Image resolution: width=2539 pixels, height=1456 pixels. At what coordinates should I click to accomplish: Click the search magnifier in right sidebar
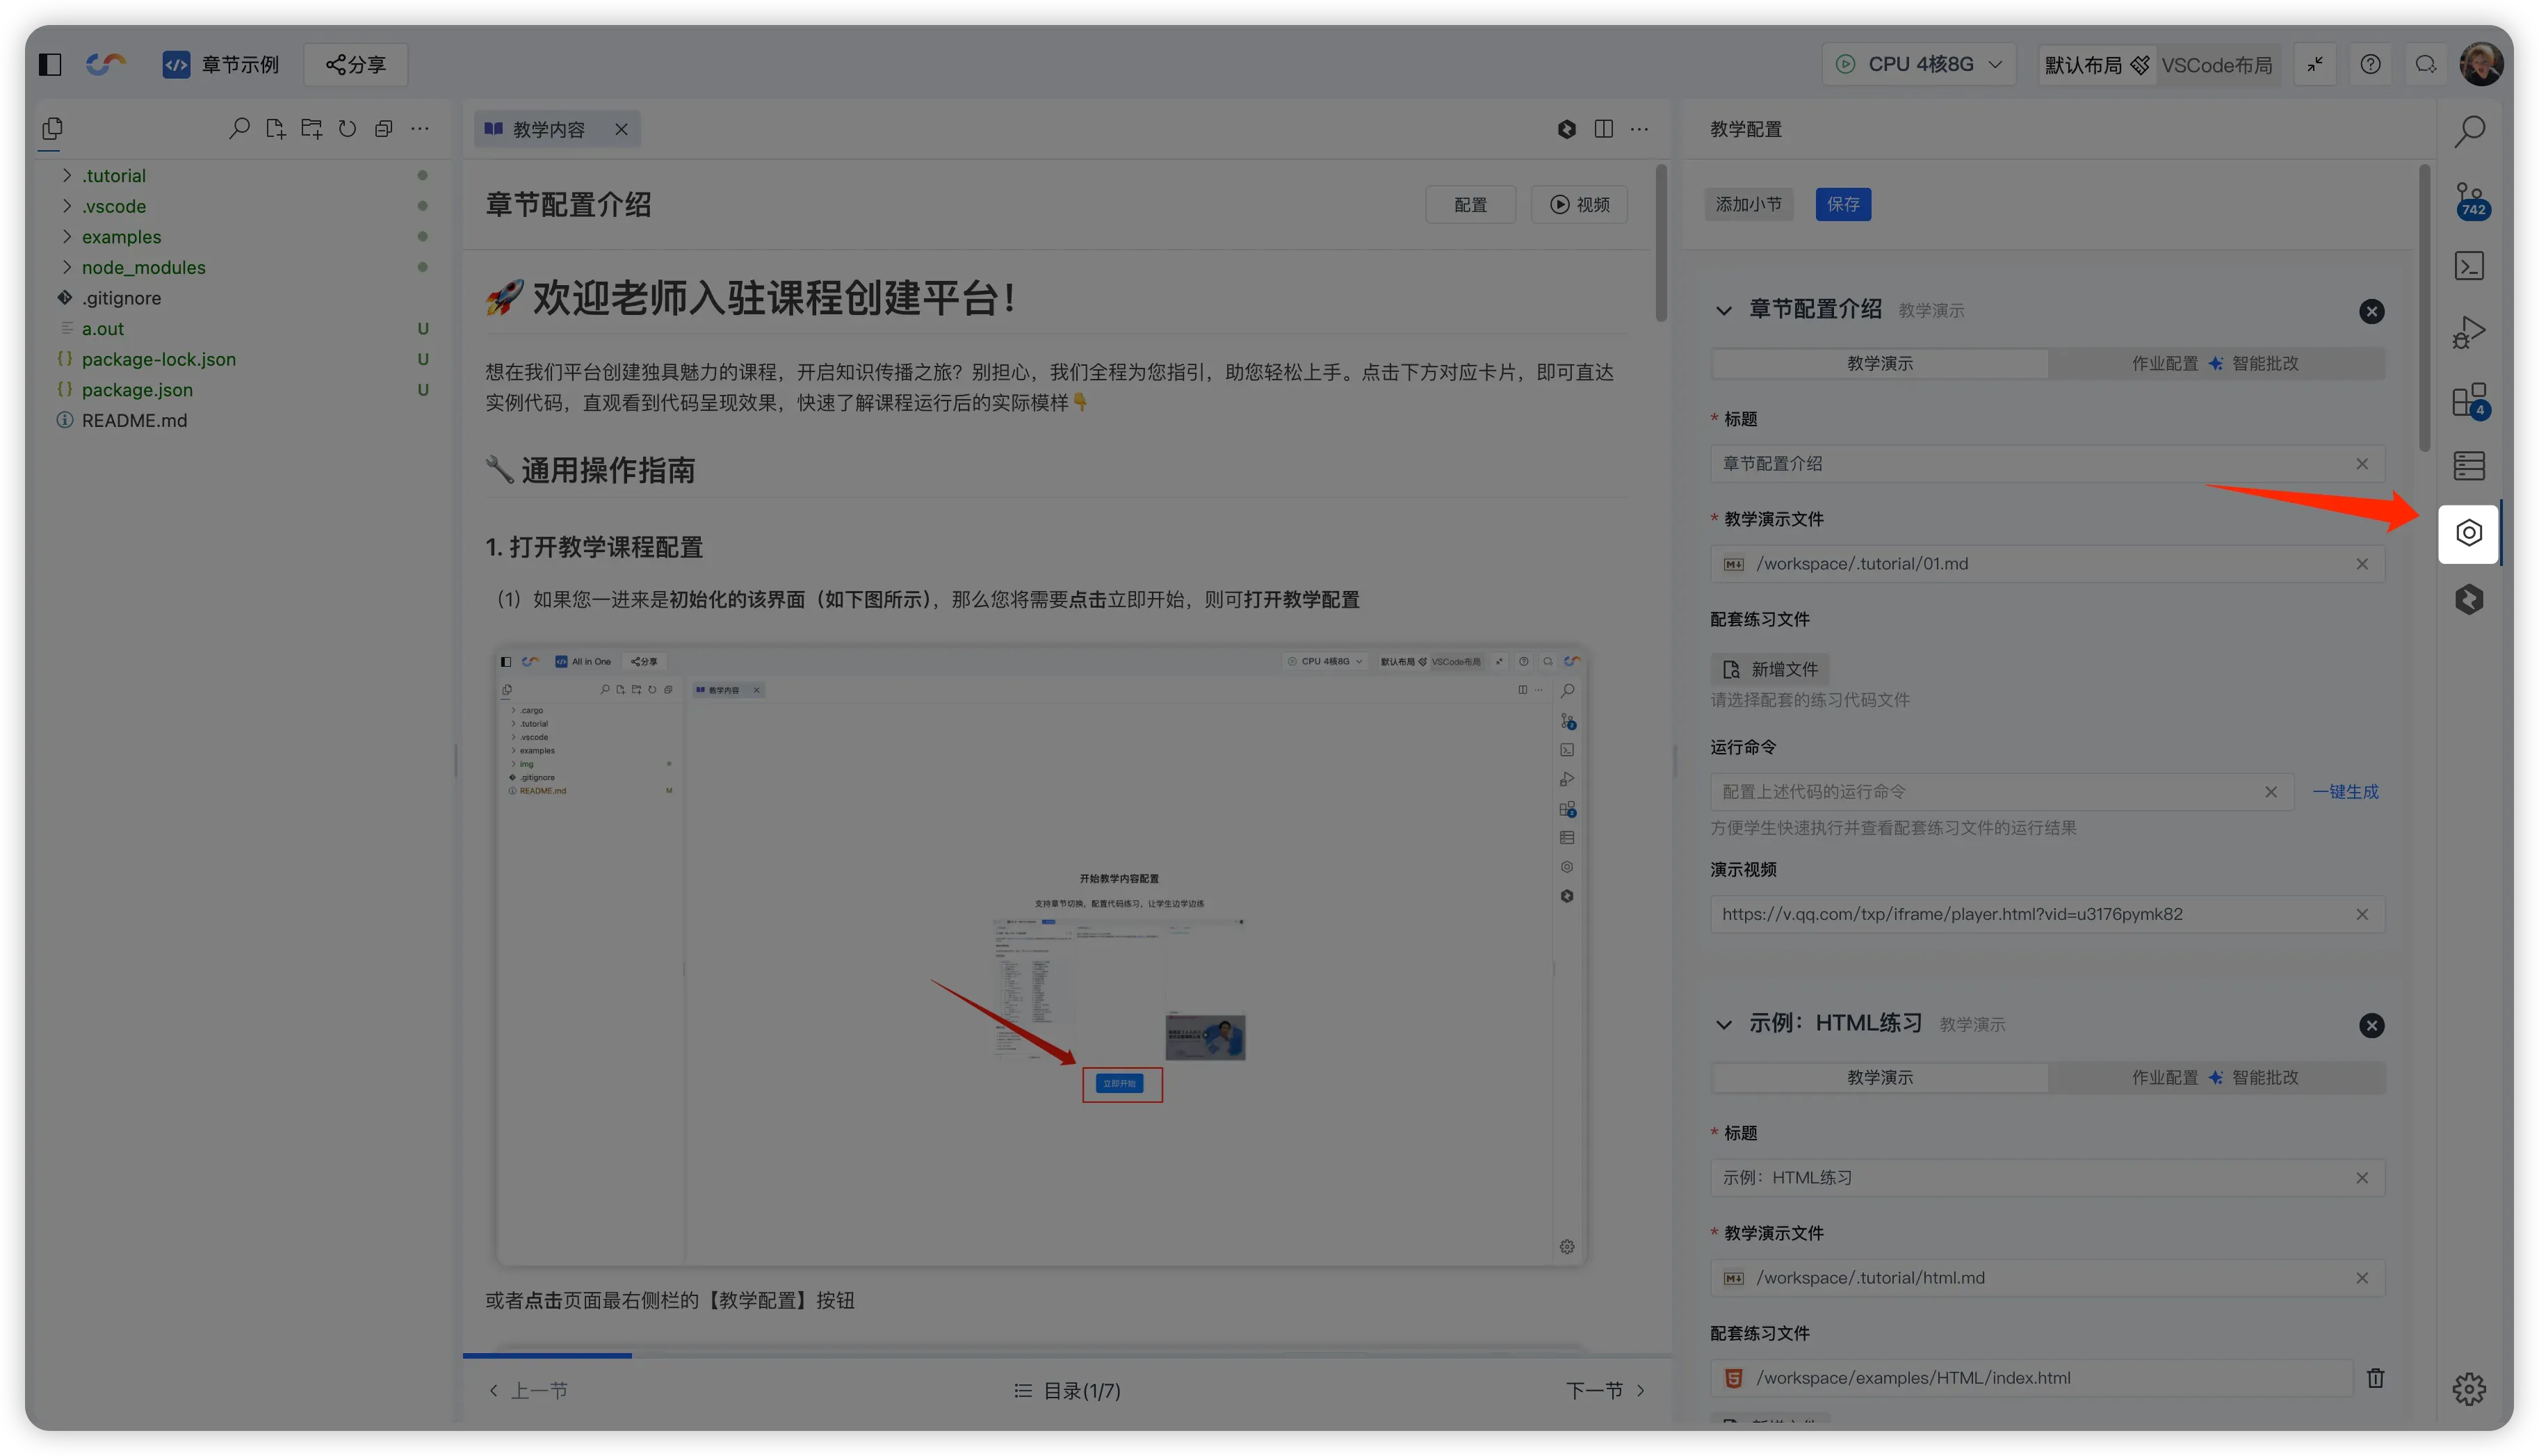pos(2469,131)
